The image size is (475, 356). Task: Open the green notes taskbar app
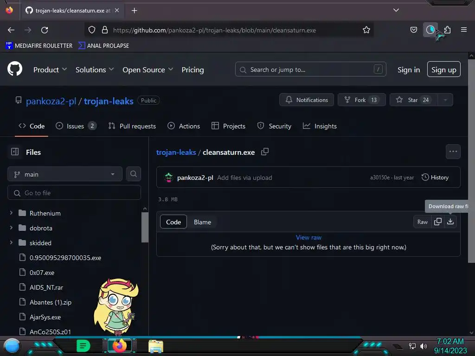[83, 346]
